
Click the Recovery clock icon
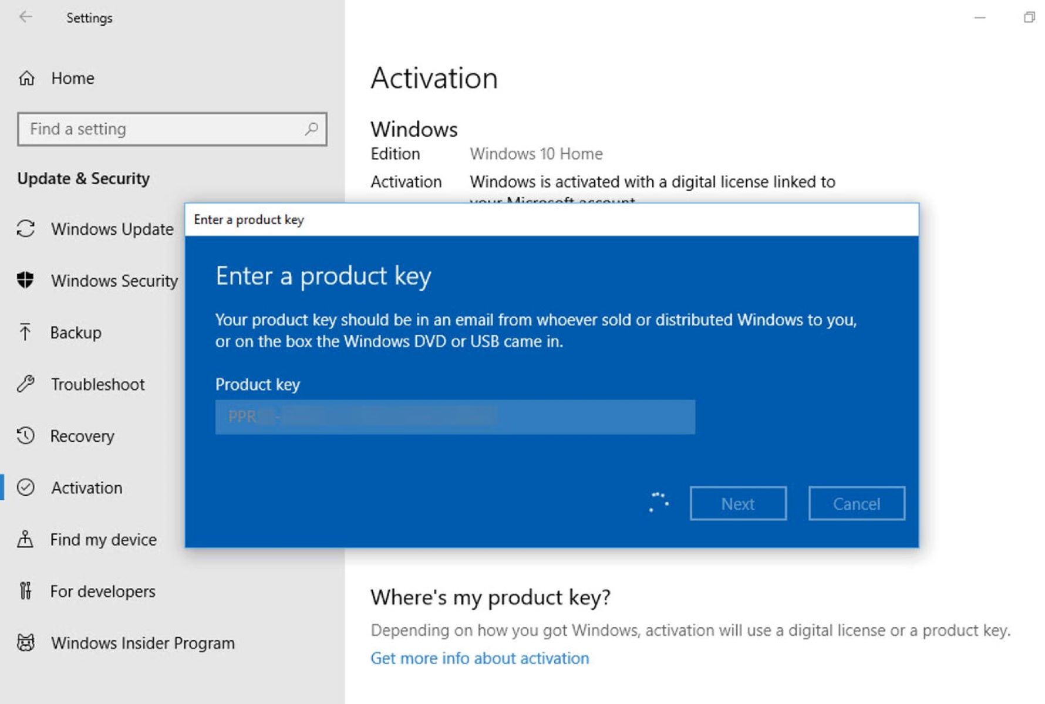point(26,436)
